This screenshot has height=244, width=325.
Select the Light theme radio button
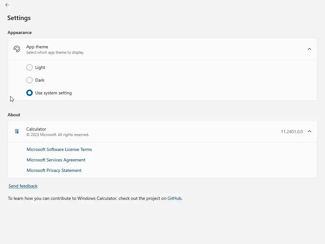(x=30, y=67)
